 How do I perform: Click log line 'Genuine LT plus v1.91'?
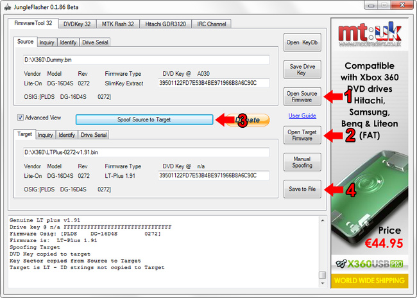tap(45, 220)
